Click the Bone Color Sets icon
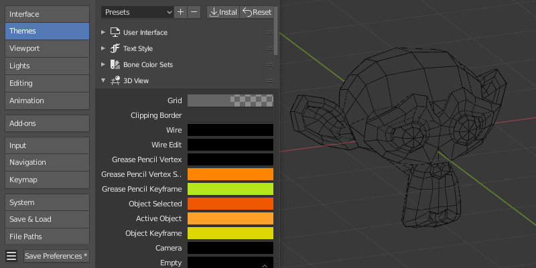The width and height of the screenshot is (536, 268). pyautogui.click(x=115, y=64)
